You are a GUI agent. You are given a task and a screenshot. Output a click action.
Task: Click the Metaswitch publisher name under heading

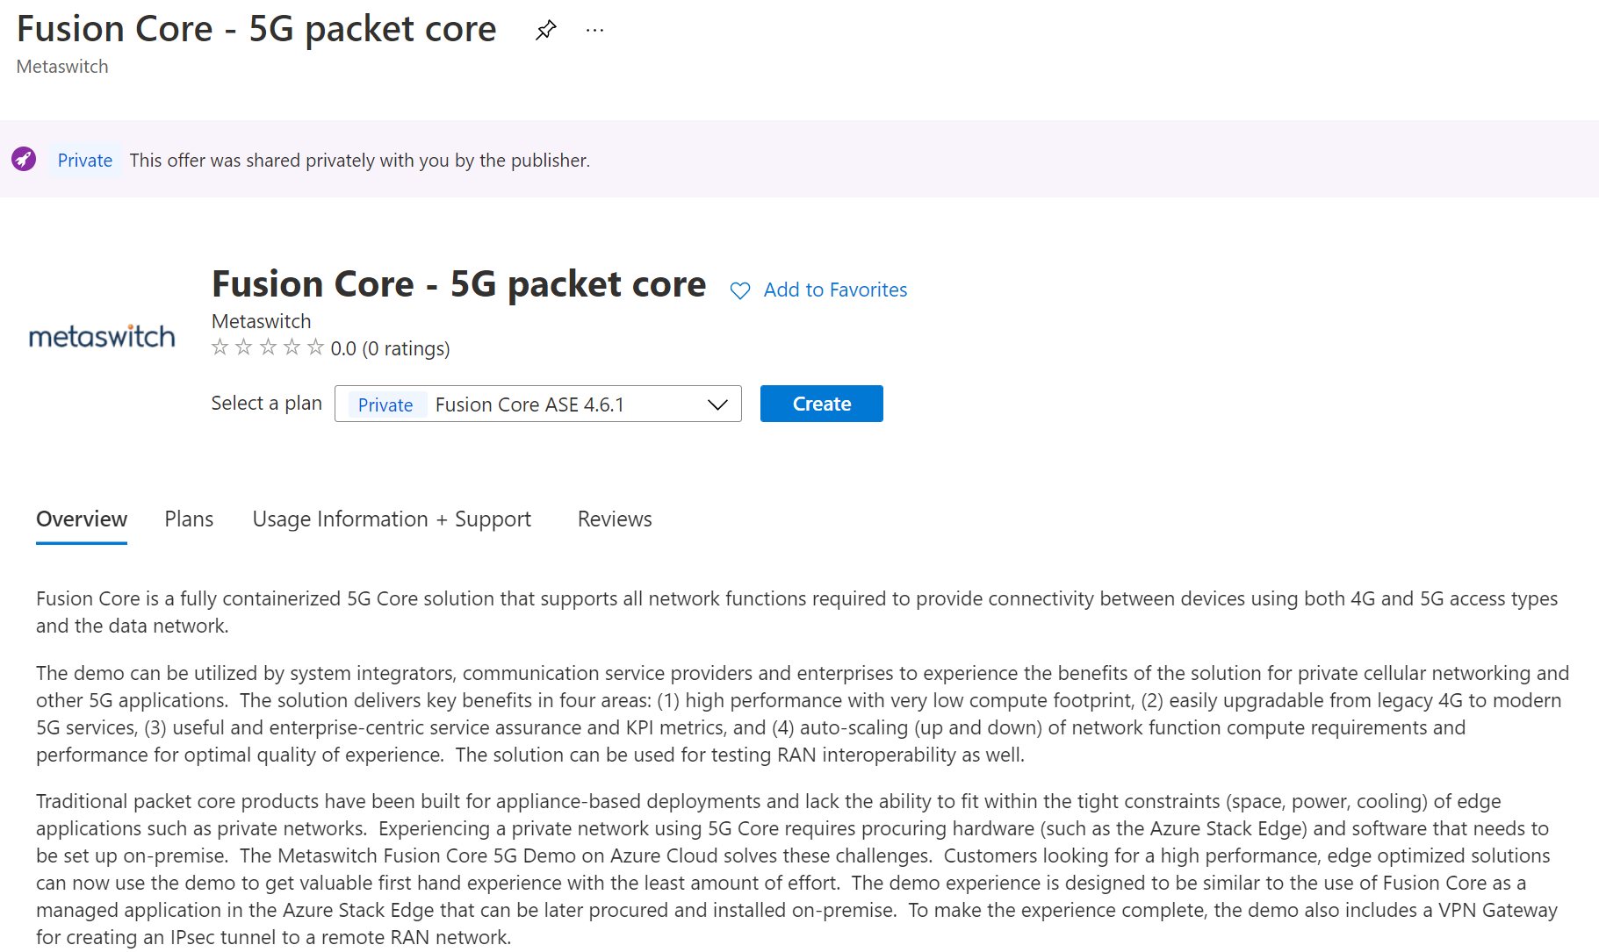[x=262, y=321]
